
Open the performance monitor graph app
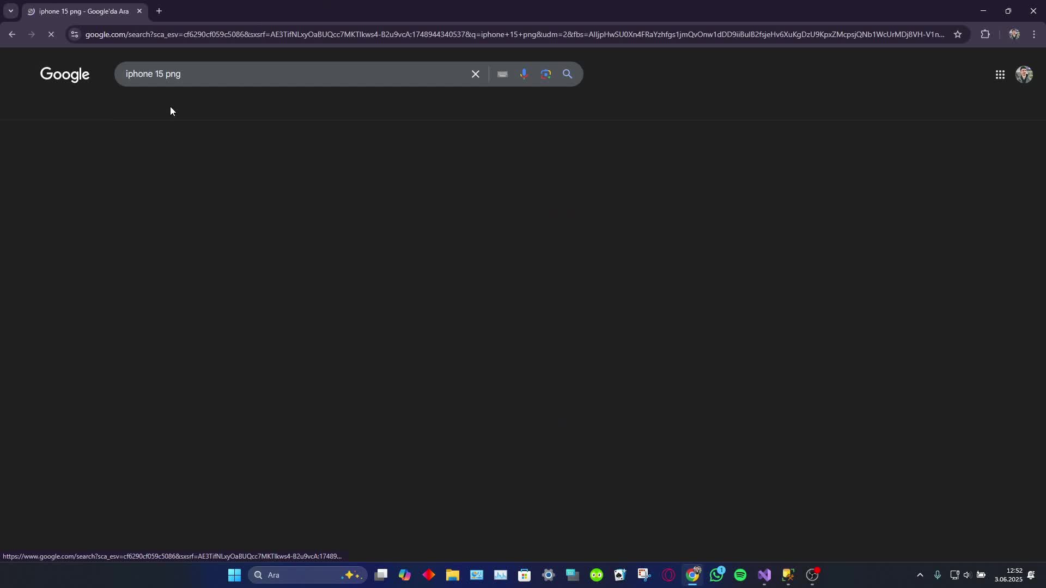(x=501, y=575)
